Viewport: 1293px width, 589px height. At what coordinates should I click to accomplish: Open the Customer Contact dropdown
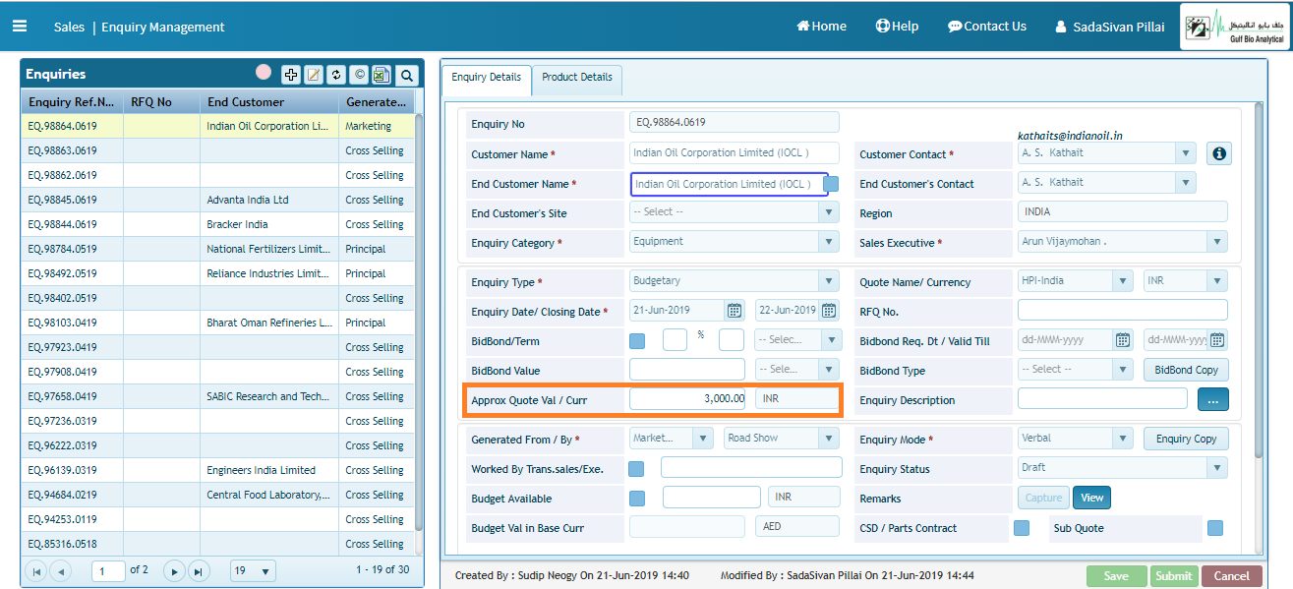pos(1187,153)
